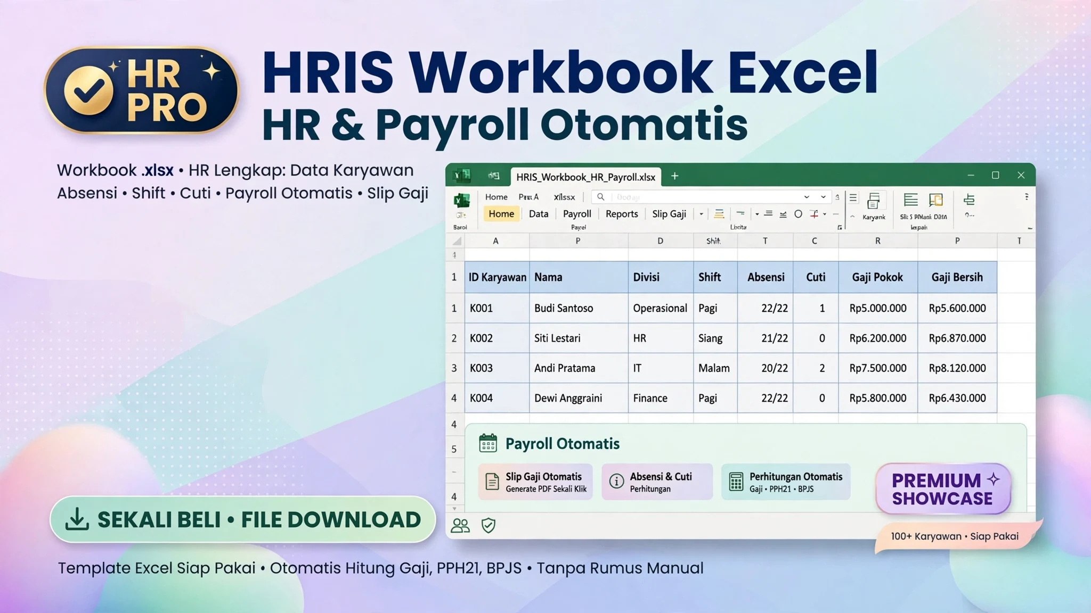Switch to the Data ribbon tab
Viewport: 1091px width, 613px height.
tap(539, 214)
